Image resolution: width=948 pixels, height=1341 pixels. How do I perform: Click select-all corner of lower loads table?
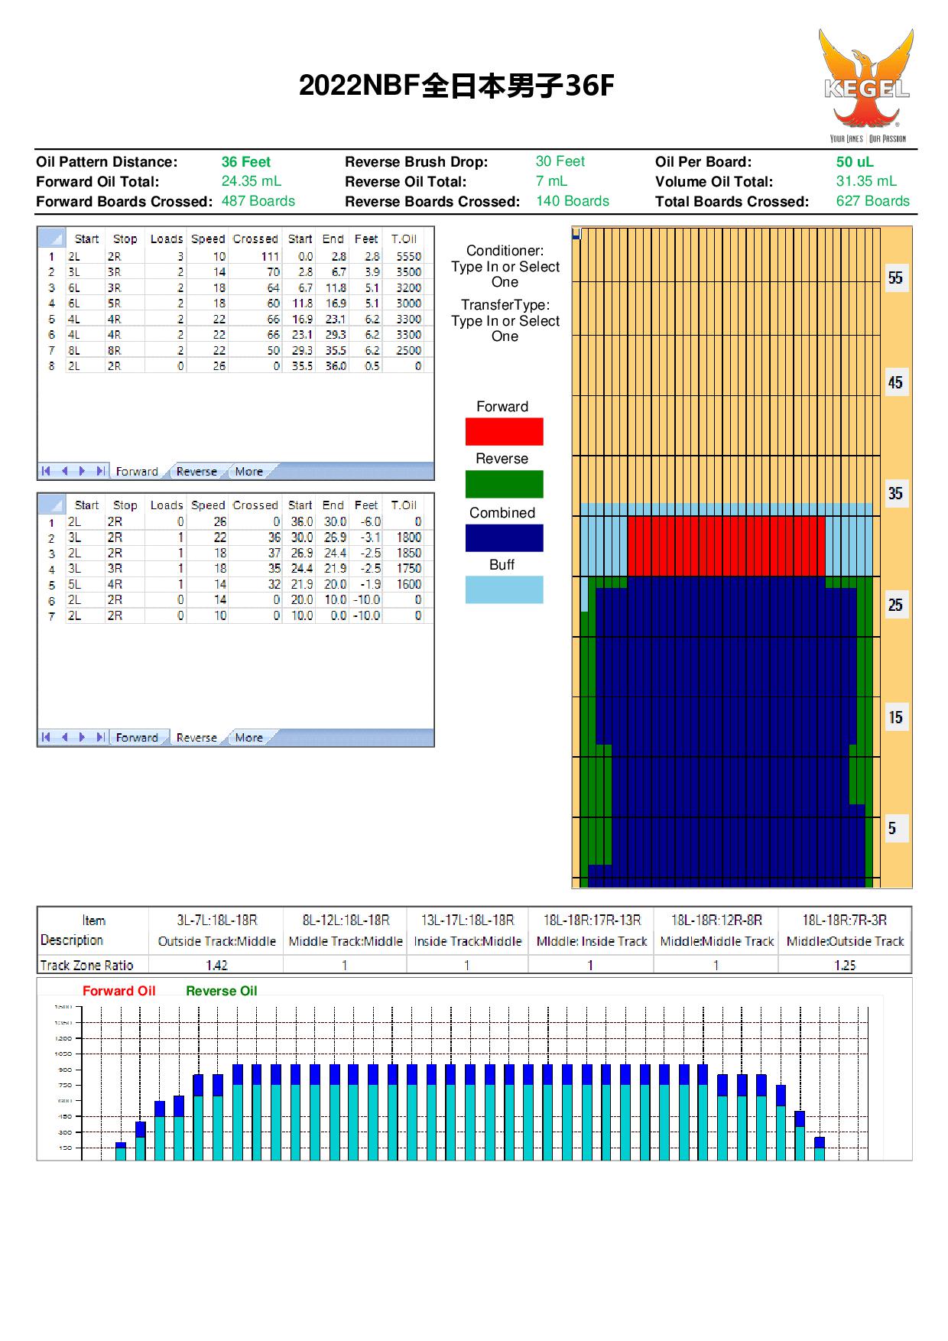pos(52,505)
